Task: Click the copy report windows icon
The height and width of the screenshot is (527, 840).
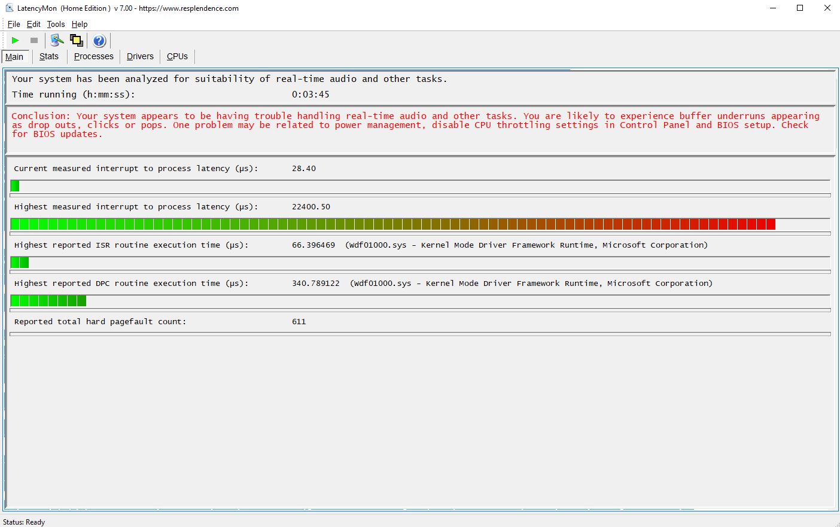Action: 77,41
